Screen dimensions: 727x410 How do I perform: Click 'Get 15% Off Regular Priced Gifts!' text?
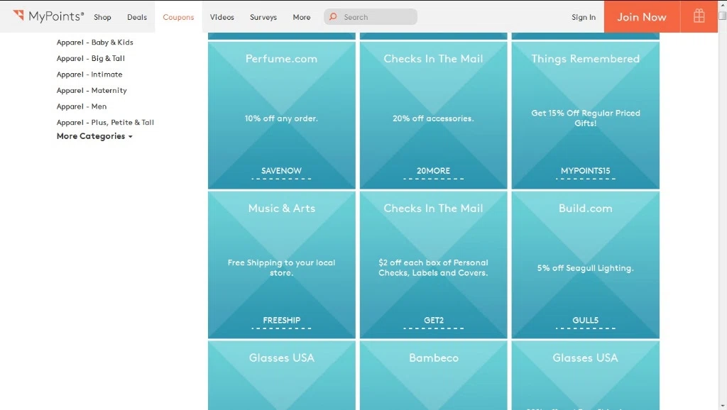(585, 118)
